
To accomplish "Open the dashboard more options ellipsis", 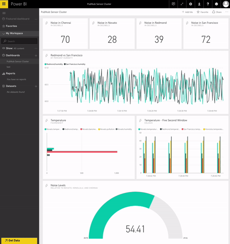I will 227,12.
